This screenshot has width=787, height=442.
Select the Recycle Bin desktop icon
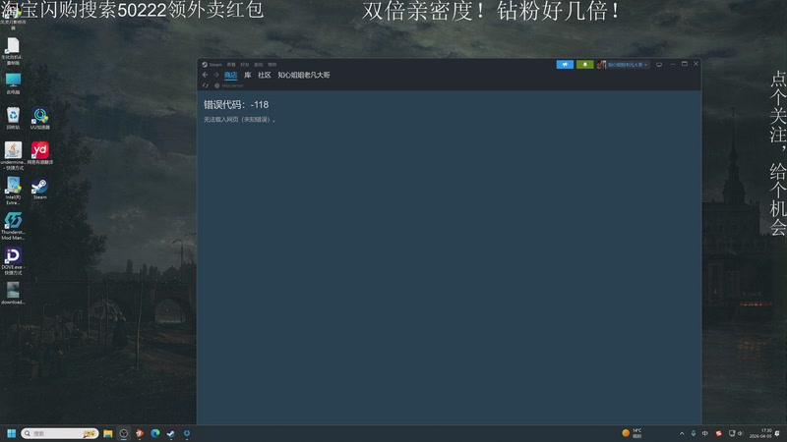point(13,119)
